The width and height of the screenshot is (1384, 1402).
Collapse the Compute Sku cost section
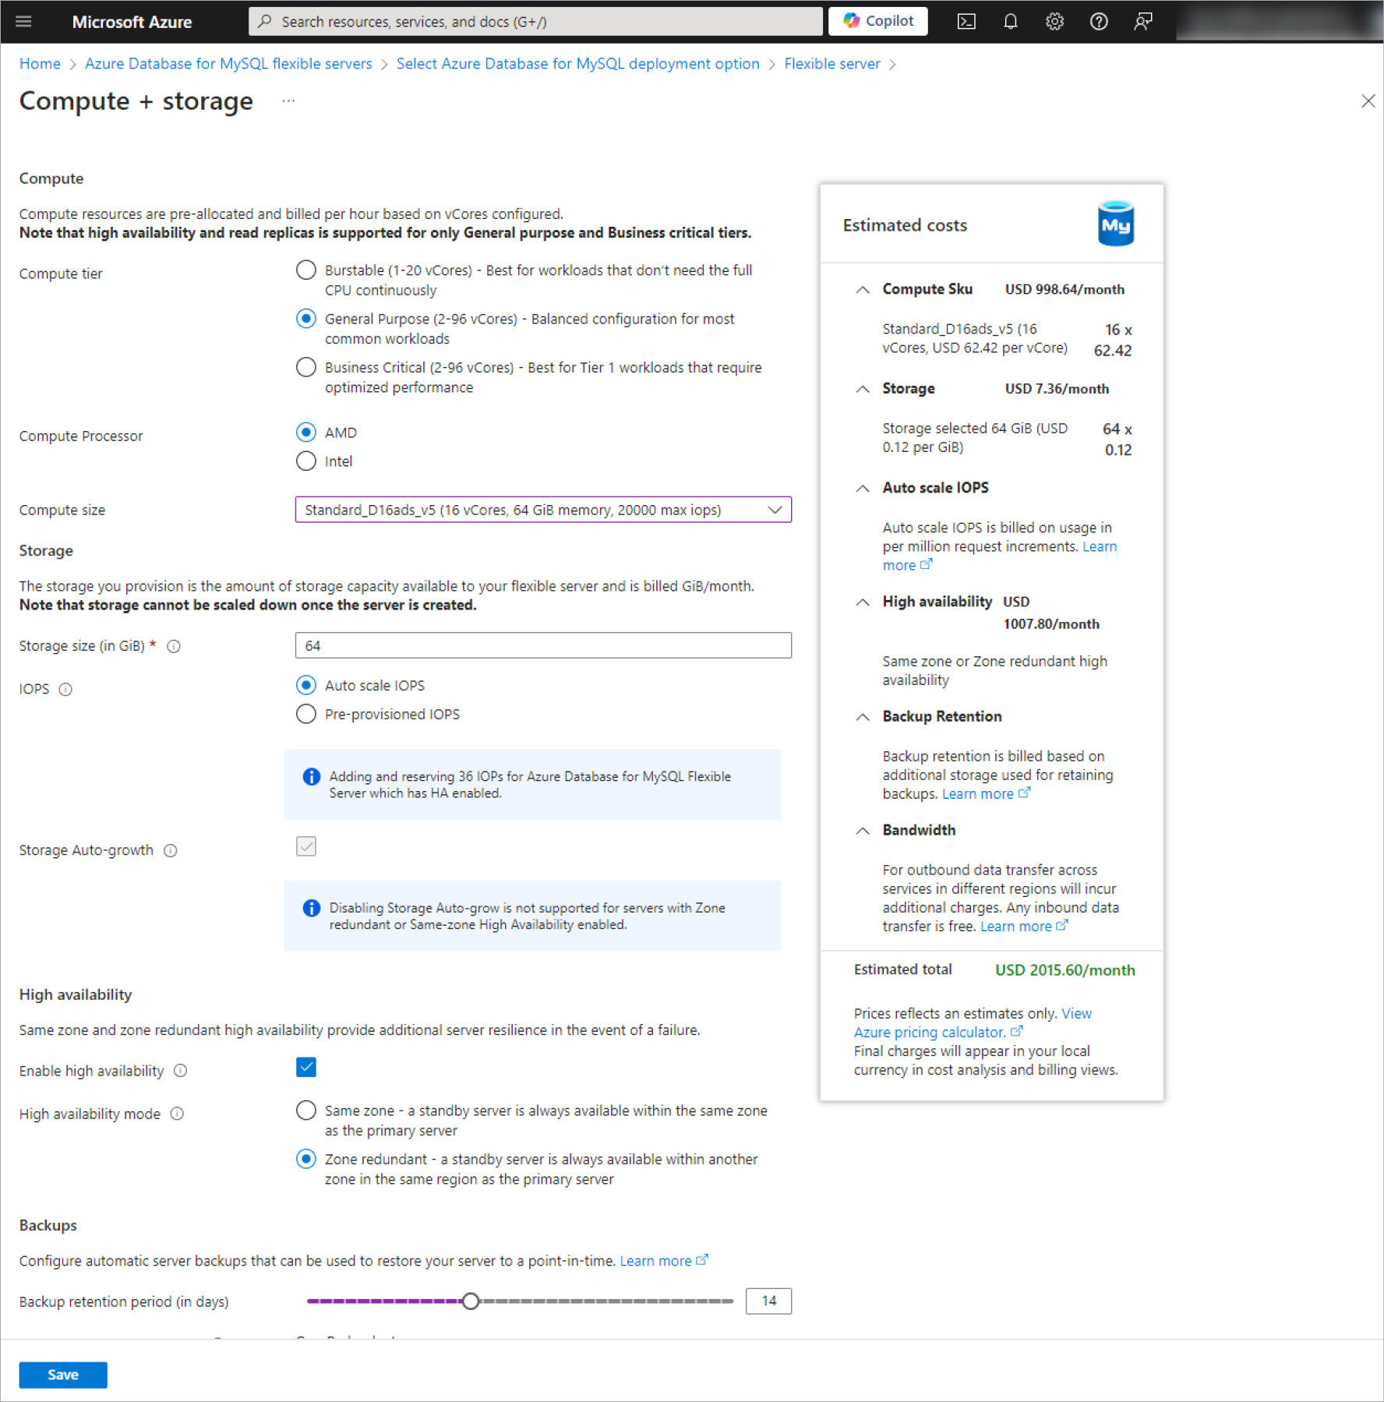coord(863,289)
